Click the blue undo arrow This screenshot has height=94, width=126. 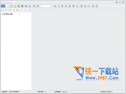(x=34, y=6)
